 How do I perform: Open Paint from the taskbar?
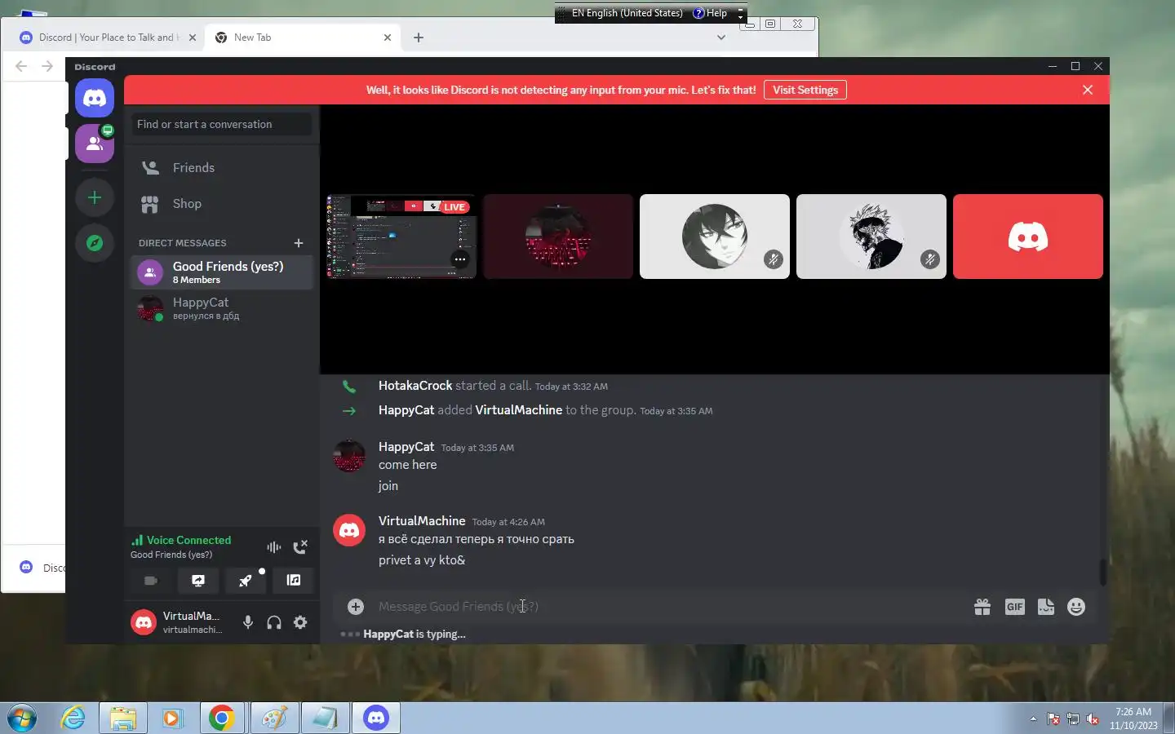click(x=274, y=719)
